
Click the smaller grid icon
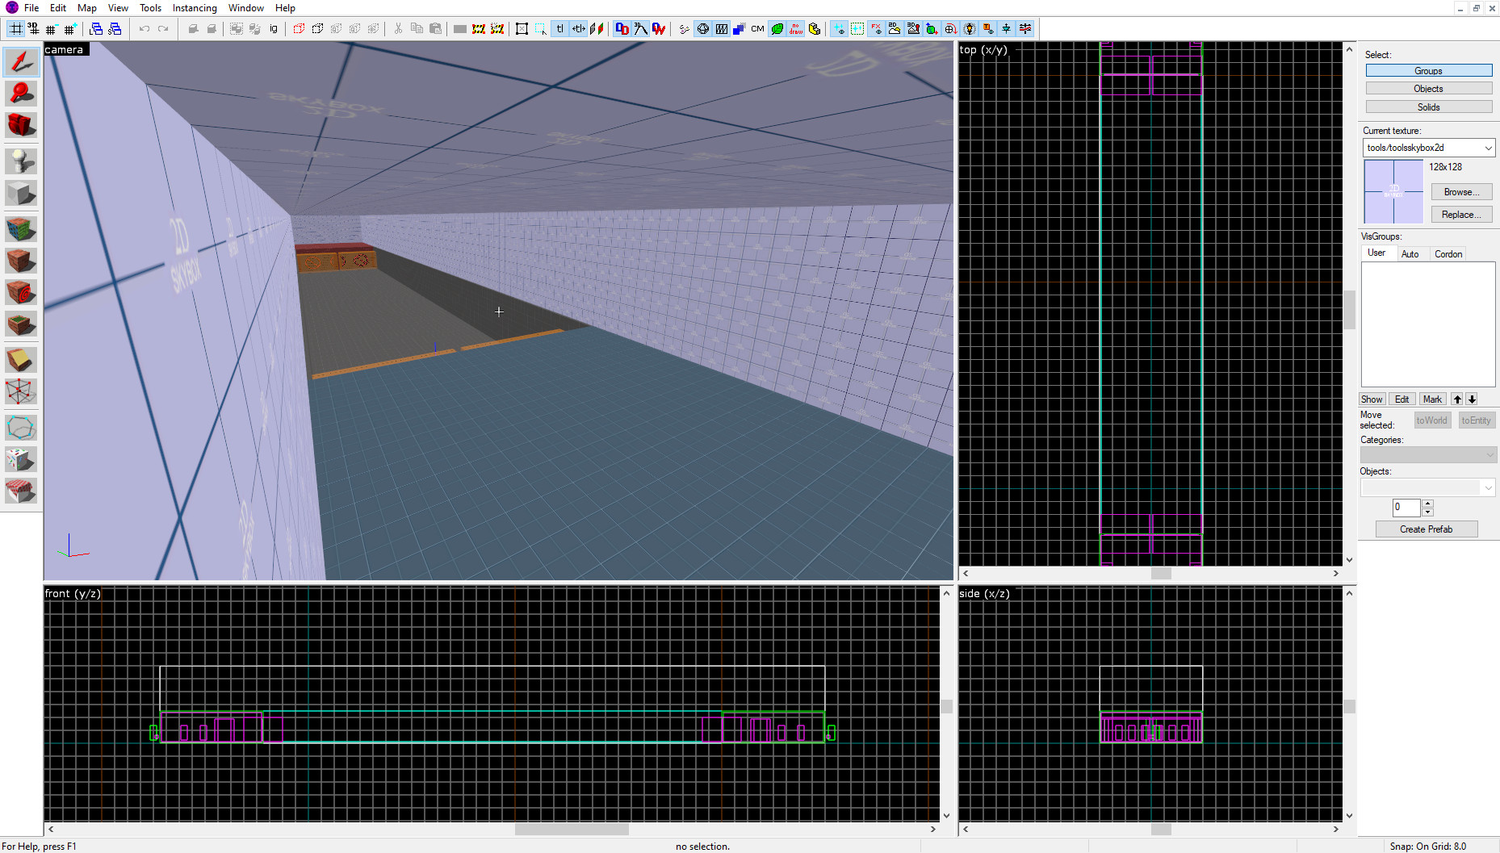51,29
